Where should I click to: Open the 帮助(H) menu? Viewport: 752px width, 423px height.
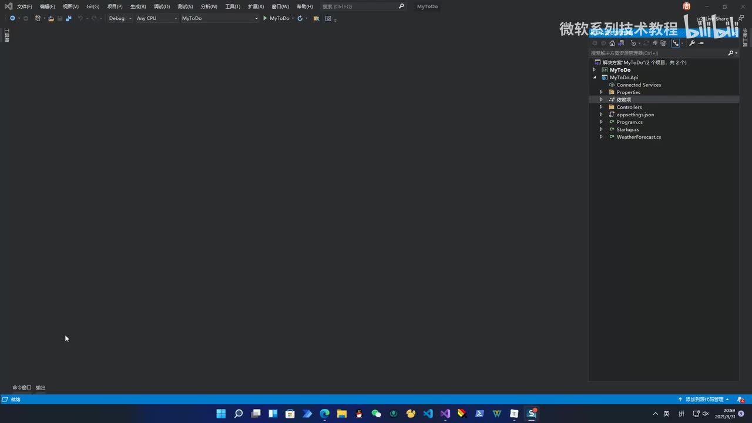[x=305, y=6]
